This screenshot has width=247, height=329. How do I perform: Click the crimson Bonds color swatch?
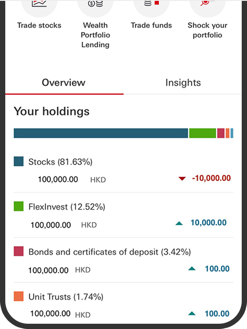[x=18, y=251]
